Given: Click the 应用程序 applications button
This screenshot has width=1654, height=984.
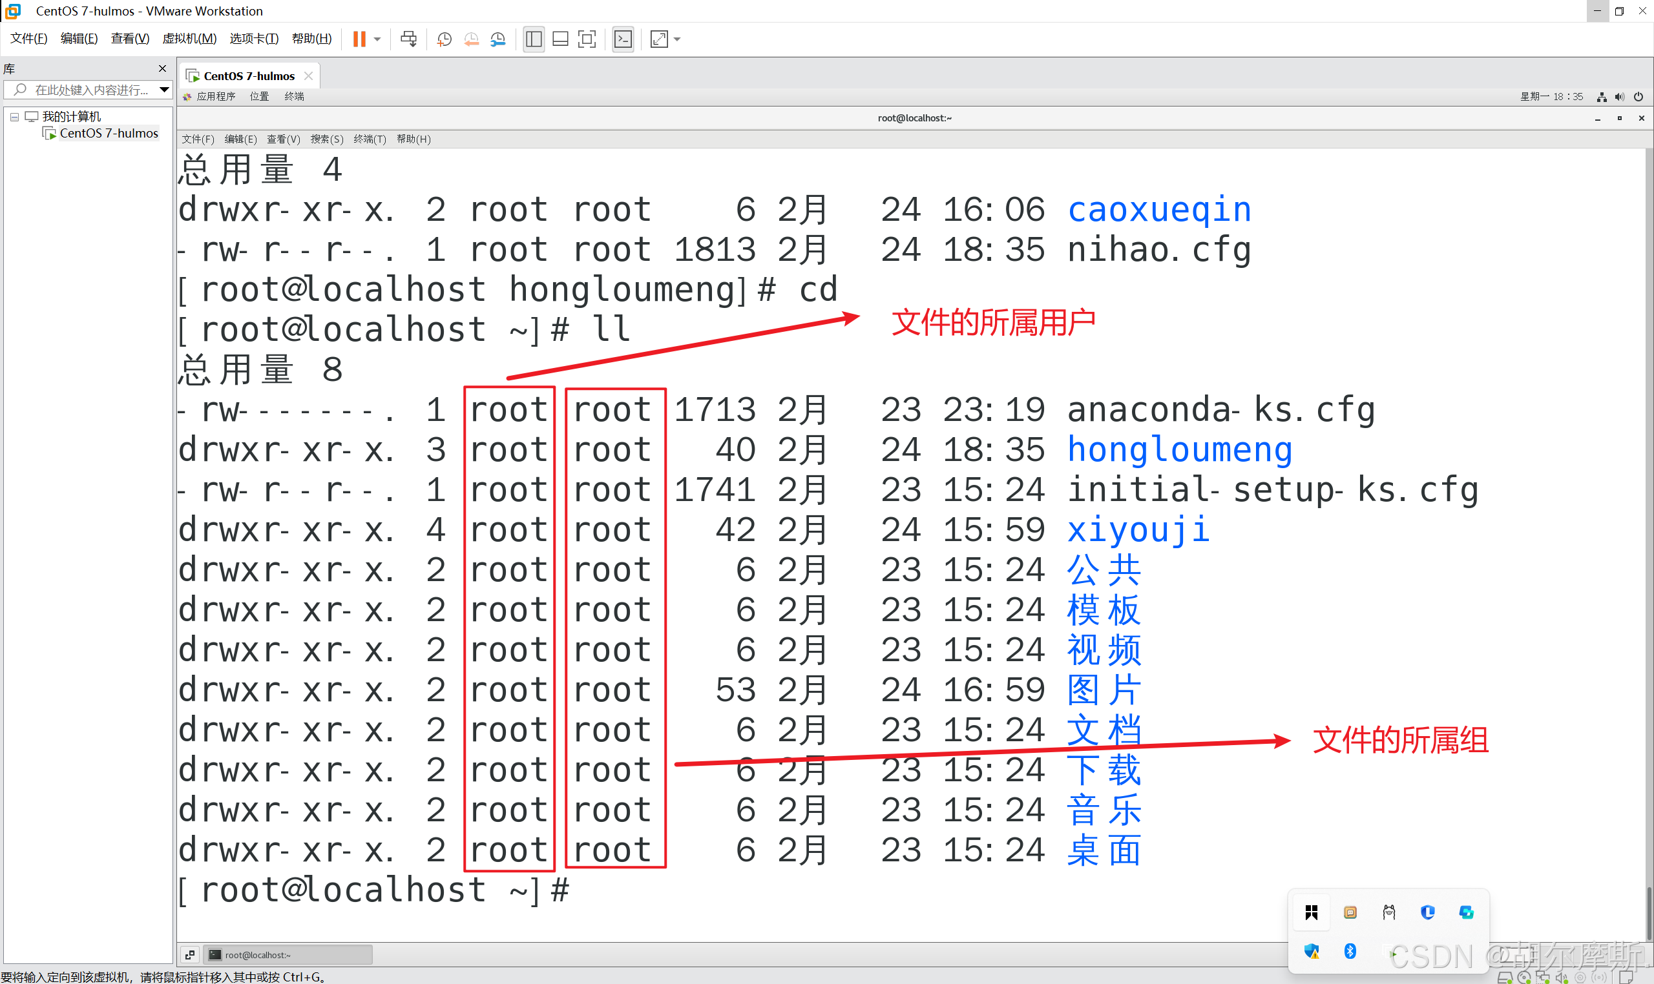Looking at the screenshot, I should point(215,97).
